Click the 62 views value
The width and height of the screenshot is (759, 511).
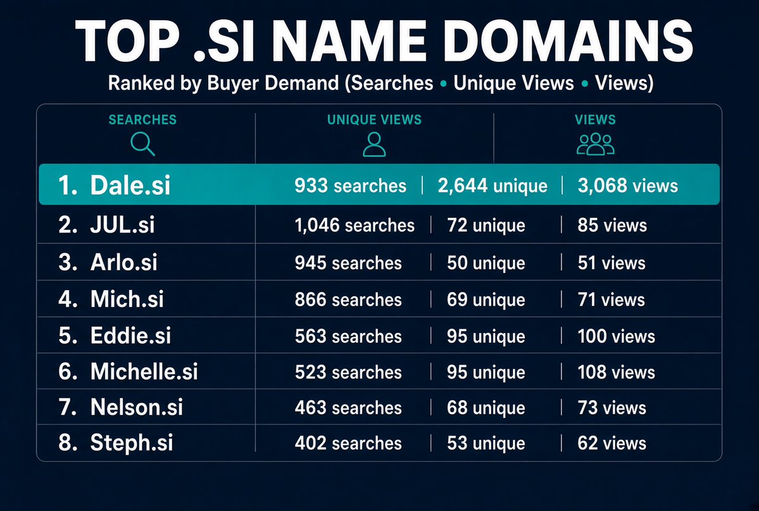coord(612,443)
